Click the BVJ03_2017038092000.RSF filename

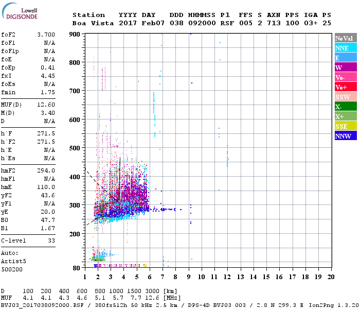(x=42, y=305)
